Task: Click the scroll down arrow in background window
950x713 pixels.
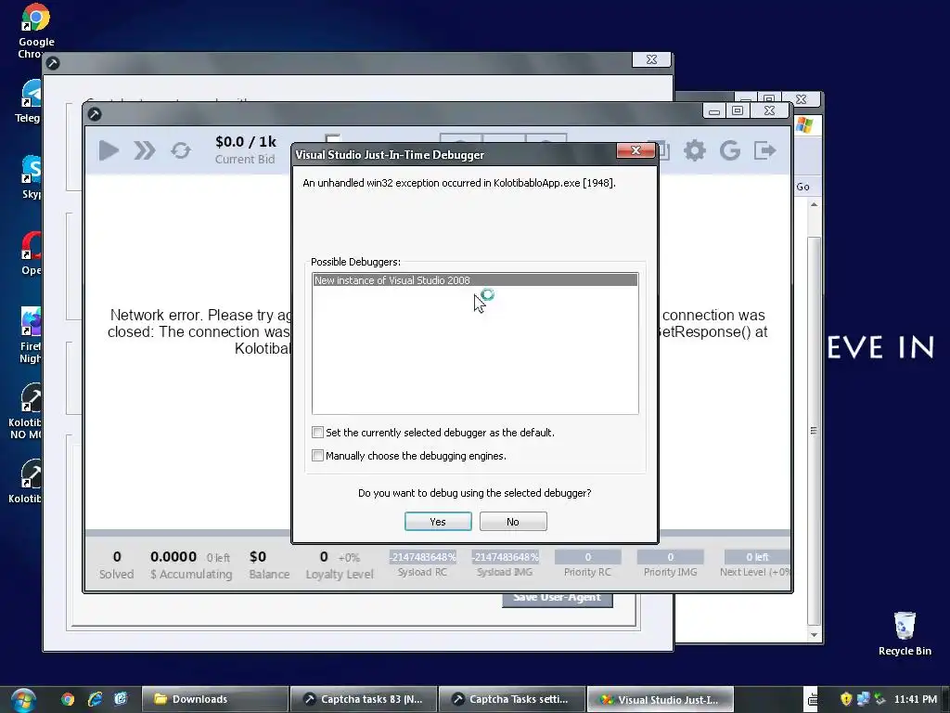Action: tap(814, 635)
